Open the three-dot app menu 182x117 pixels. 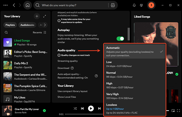[6, 5]
